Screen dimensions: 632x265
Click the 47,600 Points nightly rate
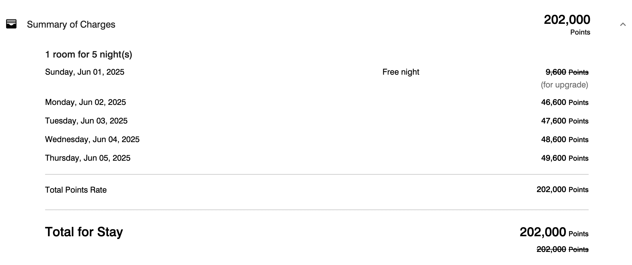pyautogui.click(x=564, y=121)
